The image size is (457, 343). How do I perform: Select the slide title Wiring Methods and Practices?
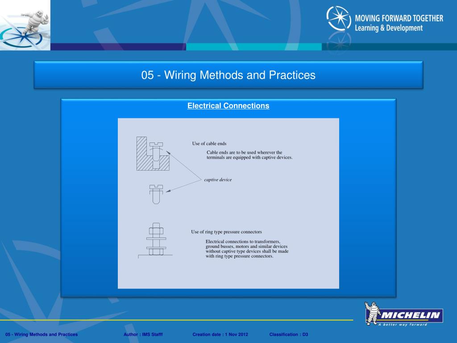[228, 75]
